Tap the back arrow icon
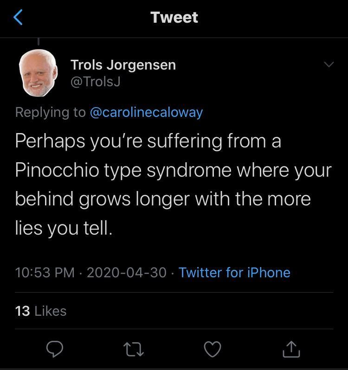The width and height of the screenshot is (348, 370). pyautogui.click(x=18, y=18)
